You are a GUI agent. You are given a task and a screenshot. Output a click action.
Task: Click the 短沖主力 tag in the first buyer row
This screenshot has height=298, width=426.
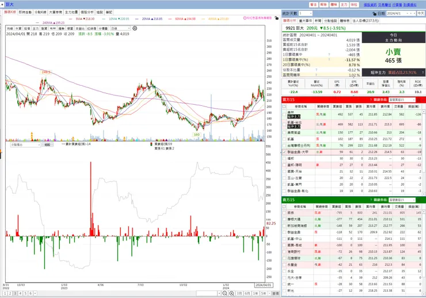click(x=294, y=116)
